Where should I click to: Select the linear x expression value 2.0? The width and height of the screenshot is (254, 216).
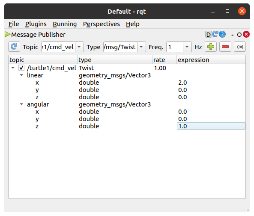pyautogui.click(x=182, y=83)
